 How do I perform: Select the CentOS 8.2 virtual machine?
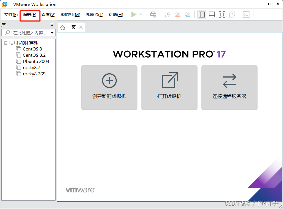tap(34, 55)
